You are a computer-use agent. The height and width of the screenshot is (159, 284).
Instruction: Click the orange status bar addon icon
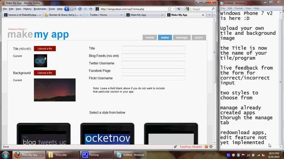tap(206, 147)
